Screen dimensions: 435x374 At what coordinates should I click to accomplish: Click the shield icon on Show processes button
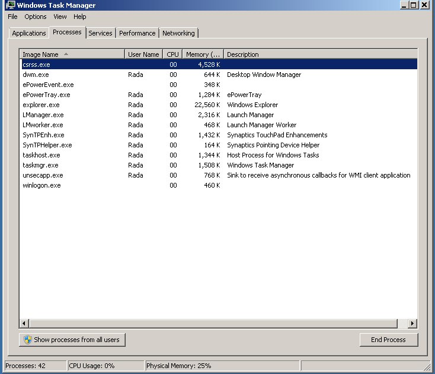[28, 340]
